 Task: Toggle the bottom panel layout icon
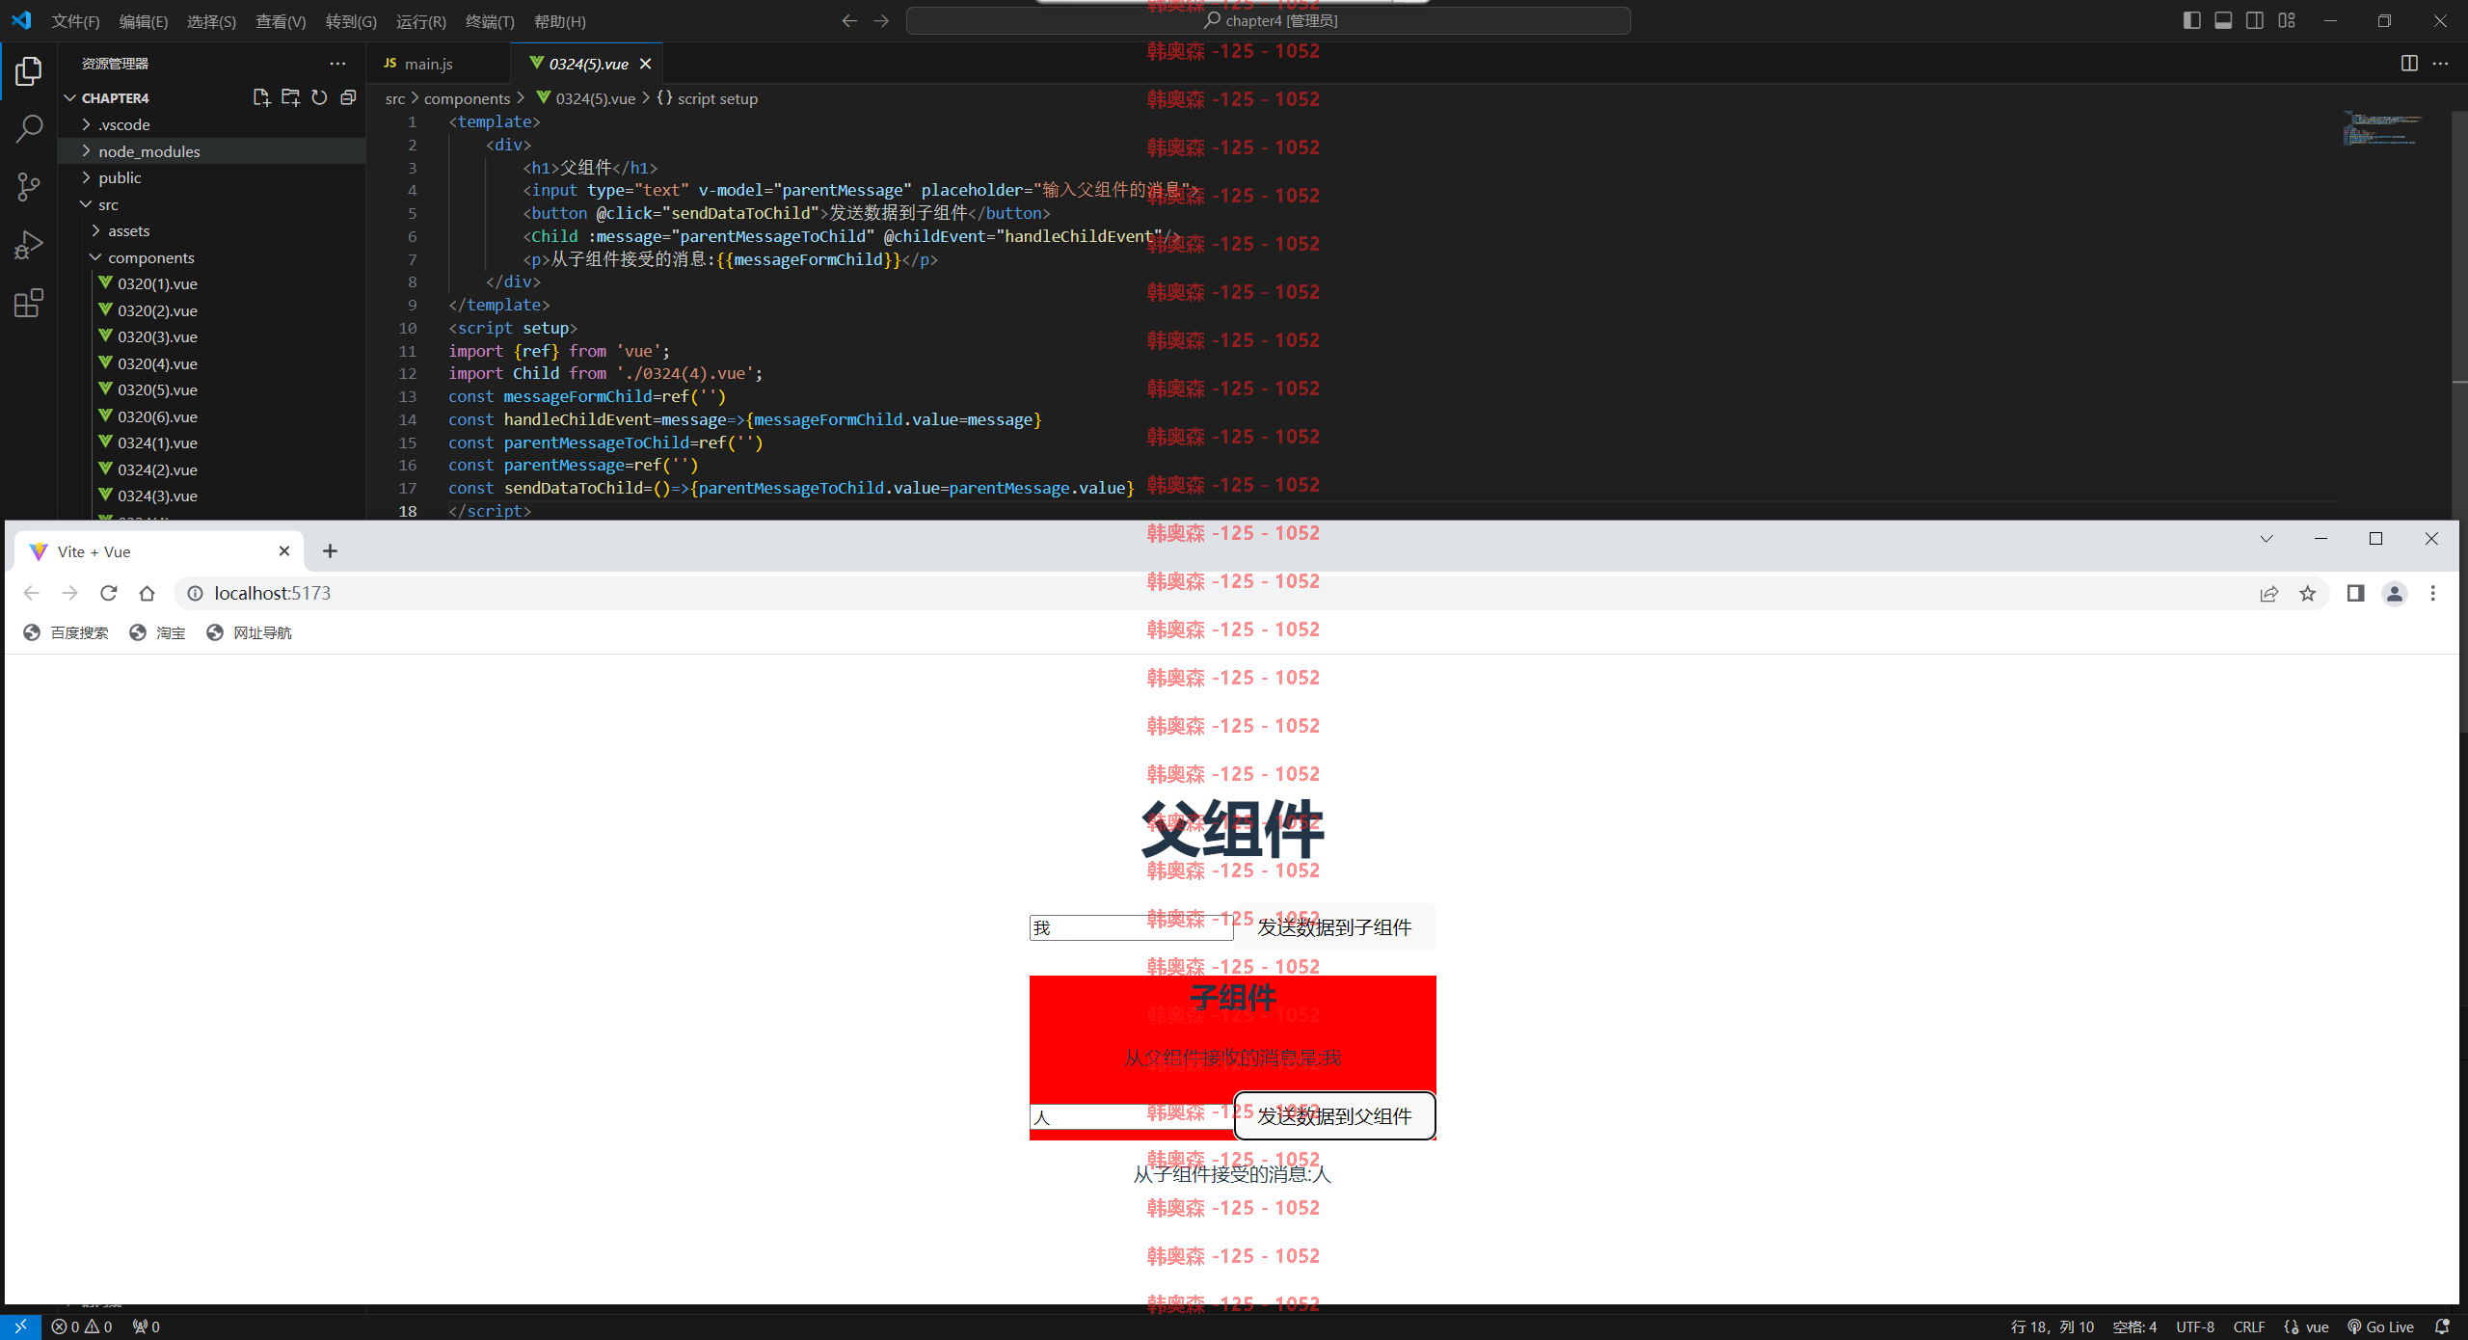(x=2223, y=20)
